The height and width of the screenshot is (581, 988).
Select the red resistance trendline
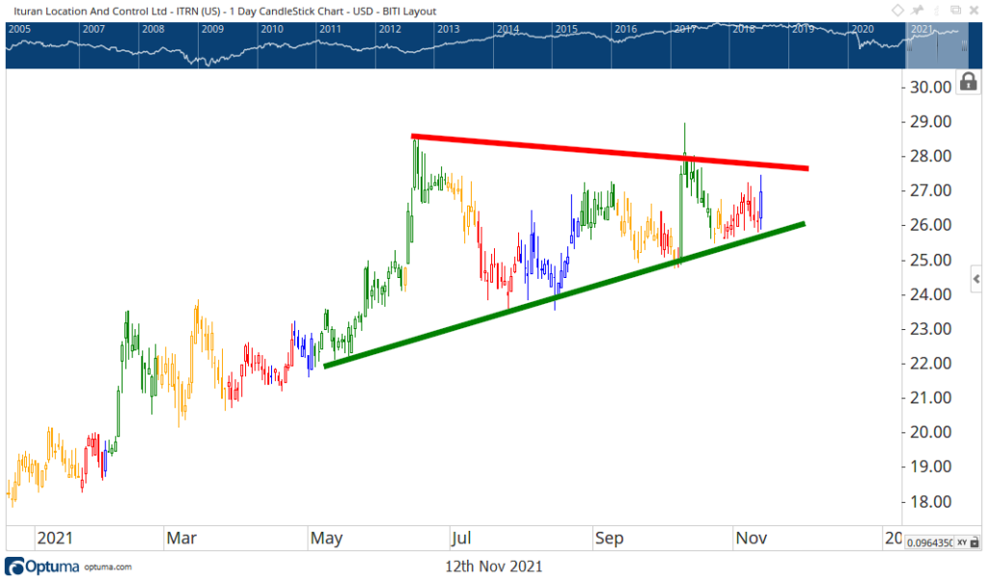coord(610,152)
